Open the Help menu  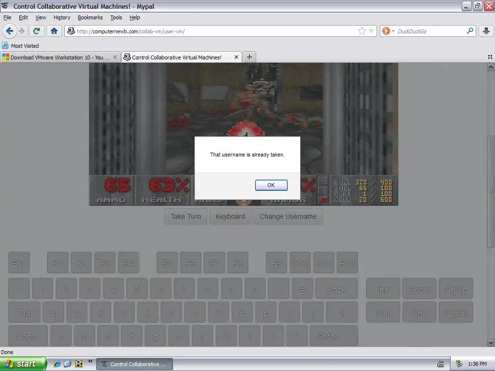click(x=135, y=17)
